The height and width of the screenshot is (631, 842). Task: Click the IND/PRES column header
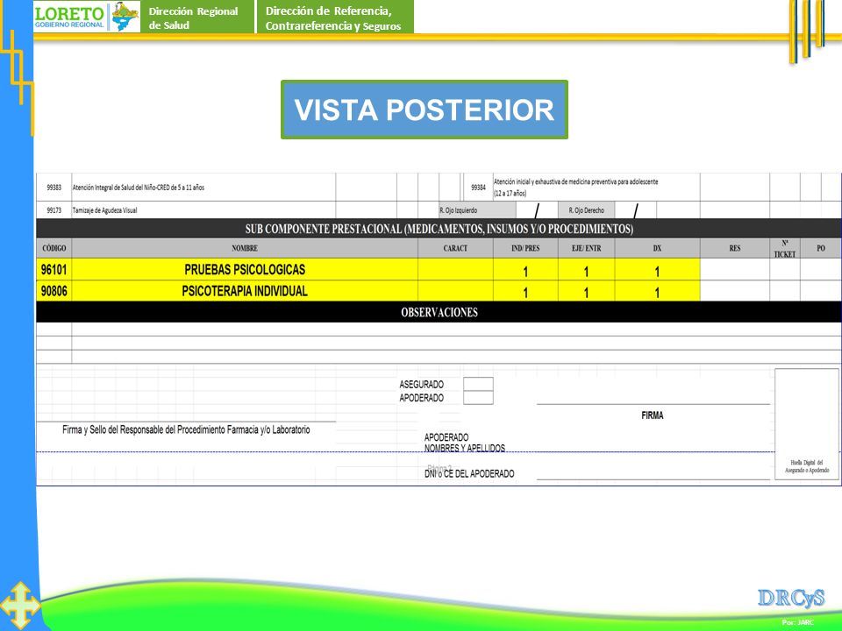pos(525,248)
